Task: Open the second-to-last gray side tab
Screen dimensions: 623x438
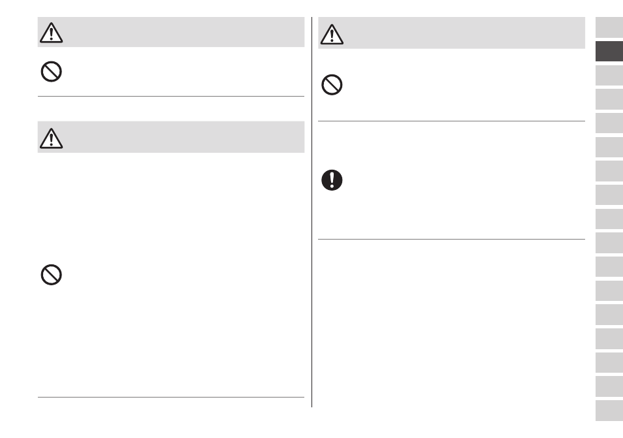Action: pyautogui.click(x=609, y=386)
